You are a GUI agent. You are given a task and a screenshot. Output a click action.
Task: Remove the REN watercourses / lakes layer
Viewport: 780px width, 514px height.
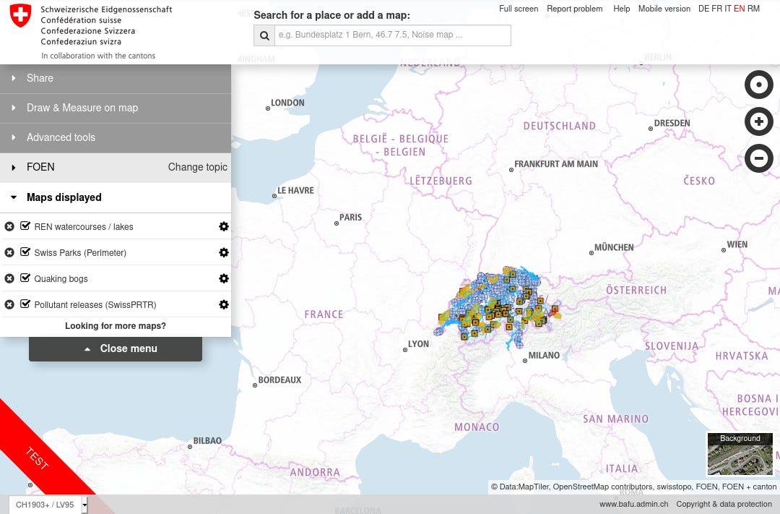click(9, 226)
